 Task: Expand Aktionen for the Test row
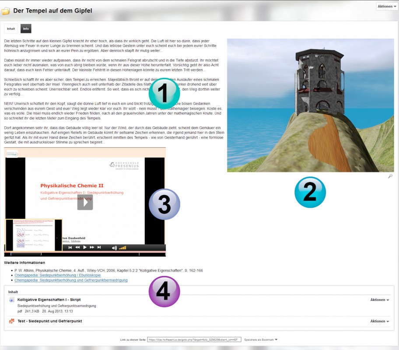pos(379,321)
